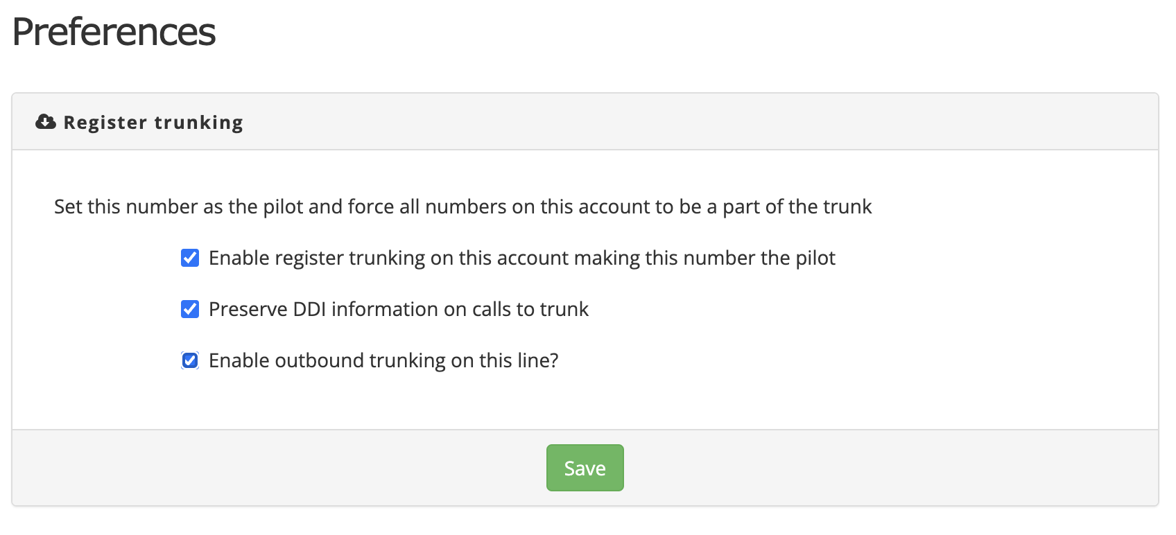
Task: Click the word 'Register' in panel header
Action: pyautogui.click(x=105, y=123)
